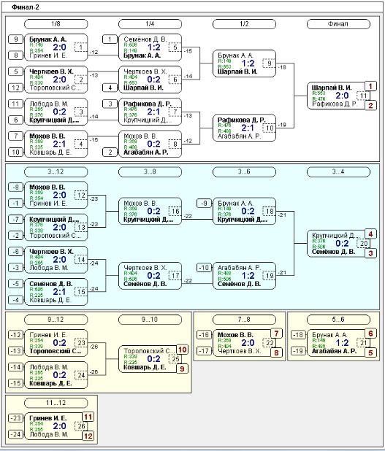Select the 9...12 bracket header
The width and height of the screenshot is (385, 451).
pos(56,320)
